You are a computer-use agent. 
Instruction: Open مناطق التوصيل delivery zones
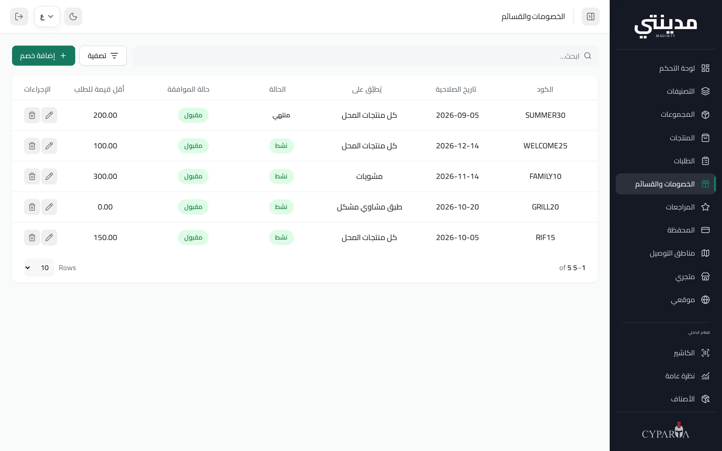666,253
